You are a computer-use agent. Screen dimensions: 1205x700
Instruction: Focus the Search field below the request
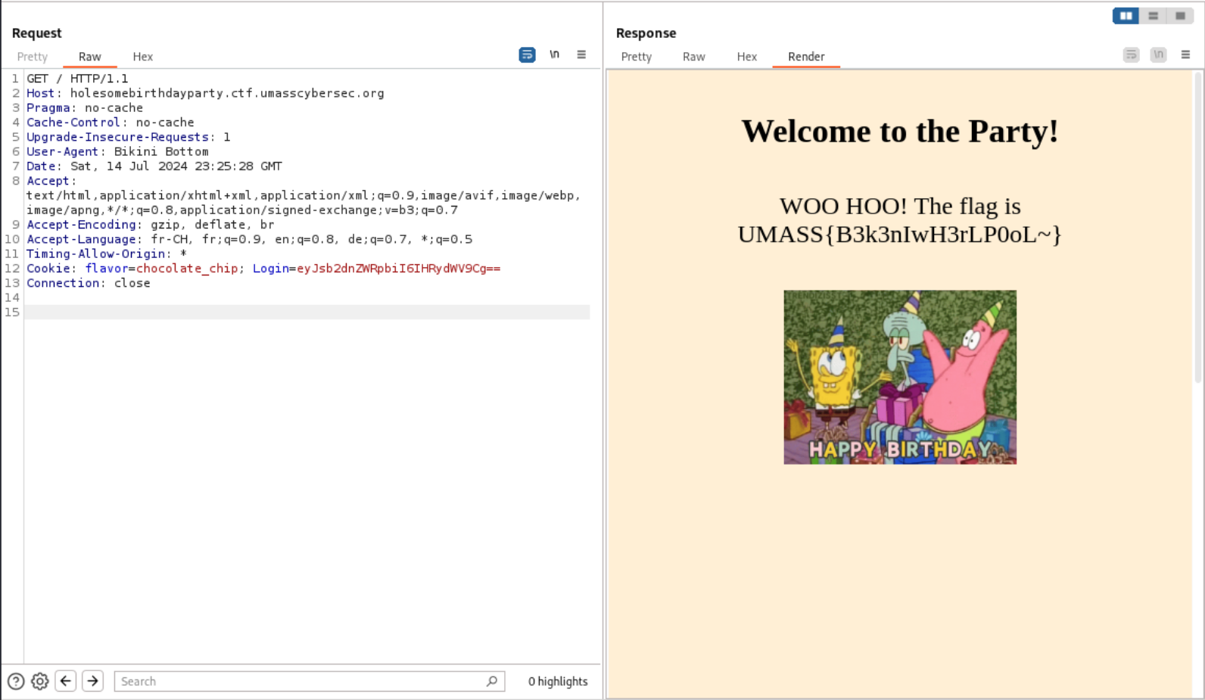pyautogui.click(x=310, y=681)
